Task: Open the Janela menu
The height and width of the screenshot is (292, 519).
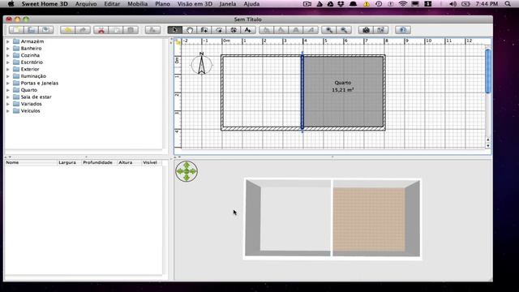Action: 228,4
